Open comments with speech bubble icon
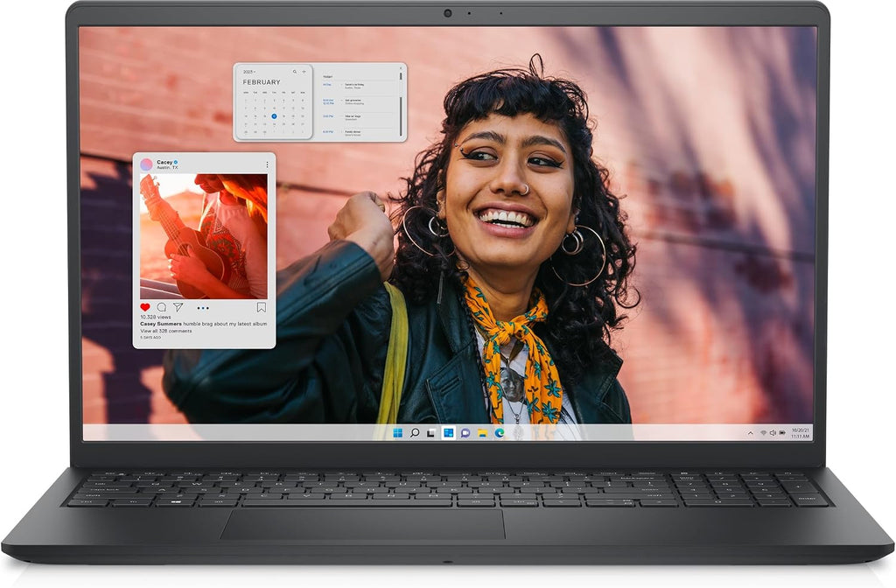 point(162,307)
